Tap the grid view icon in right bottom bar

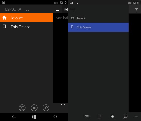[113, 117]
